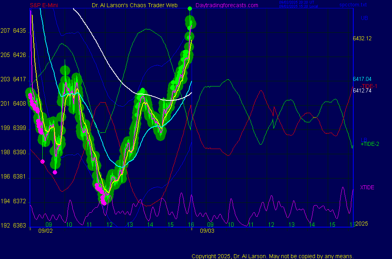Click the red -TIDE-1 legend label
This screenshot has height=259, width=392.
click(368, 86)
